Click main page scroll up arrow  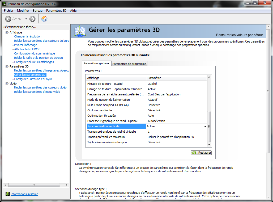(268, 27)
